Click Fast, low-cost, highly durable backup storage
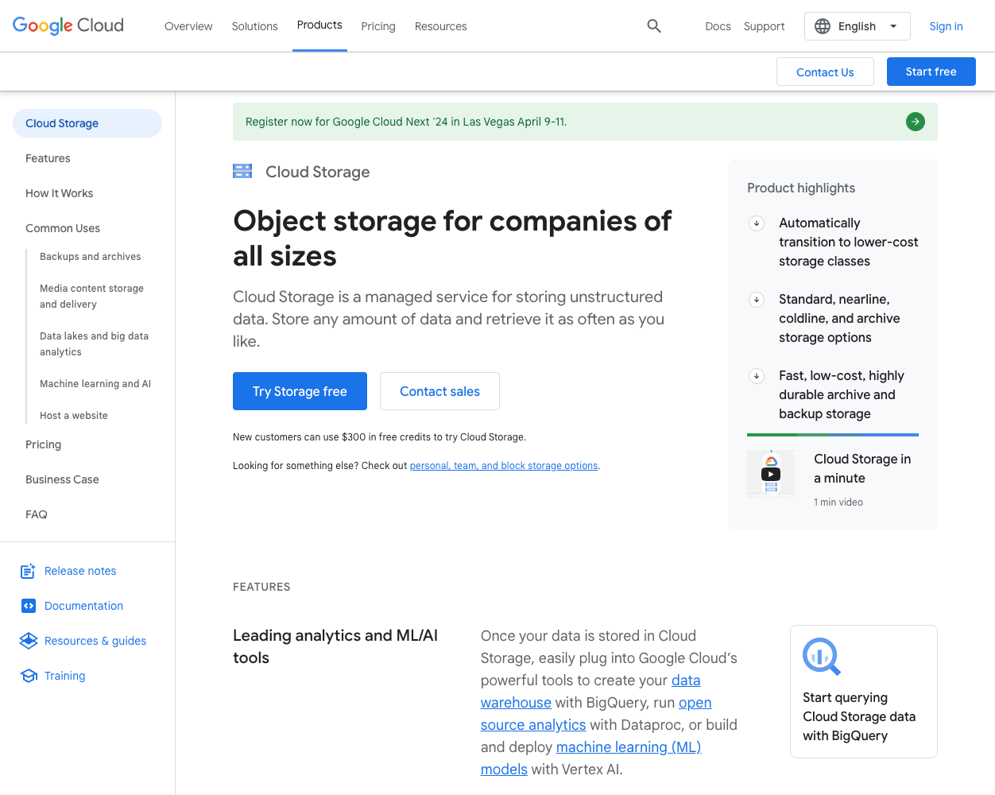 click(x=841, y=395)
